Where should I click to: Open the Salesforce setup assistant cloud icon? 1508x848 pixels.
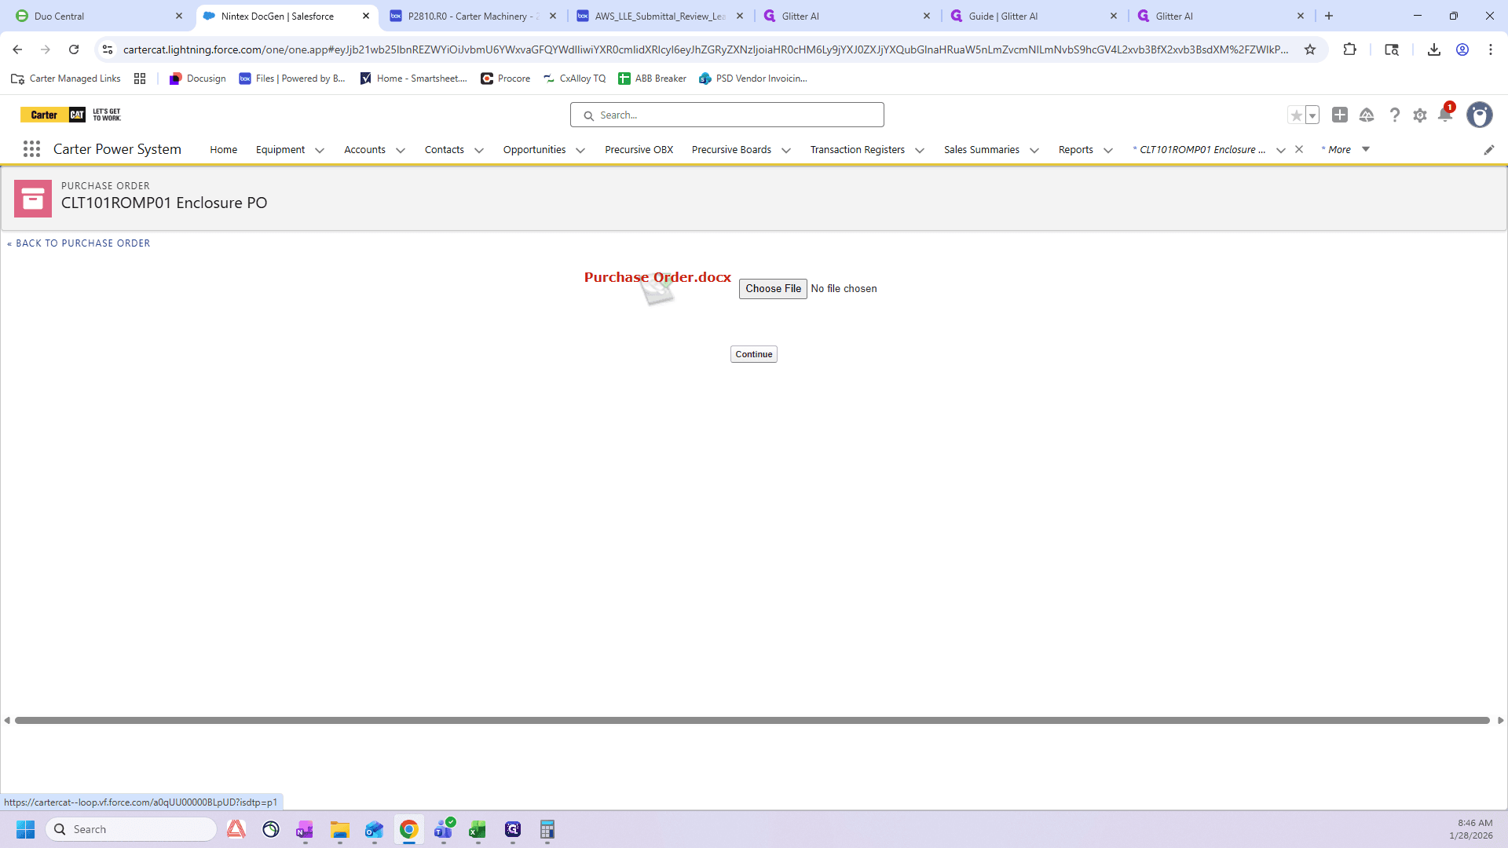(1367, 115)
